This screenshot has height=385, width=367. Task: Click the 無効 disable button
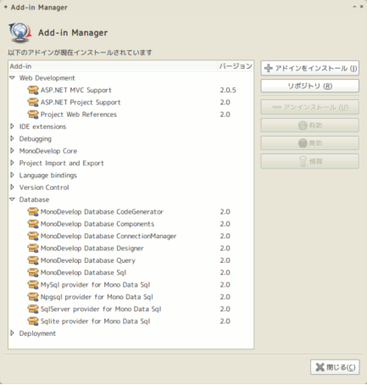click(310, 143)
